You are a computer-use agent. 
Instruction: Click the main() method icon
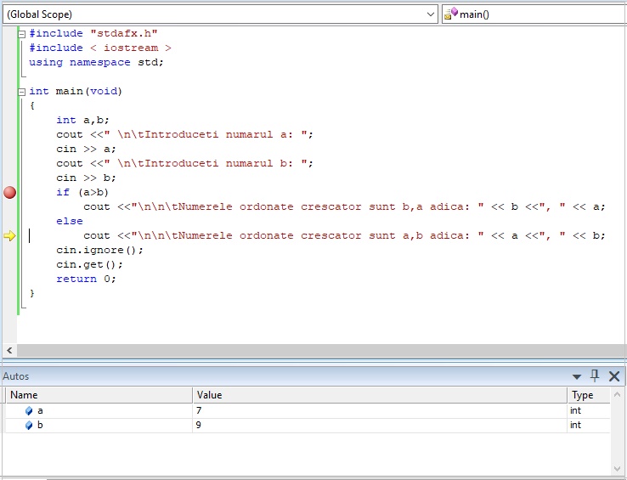coord(451,14)
